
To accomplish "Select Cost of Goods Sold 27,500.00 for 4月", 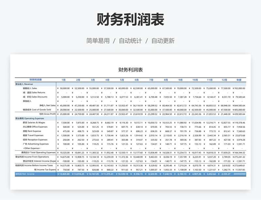I will pyautogui.click(x=109, y=110).
